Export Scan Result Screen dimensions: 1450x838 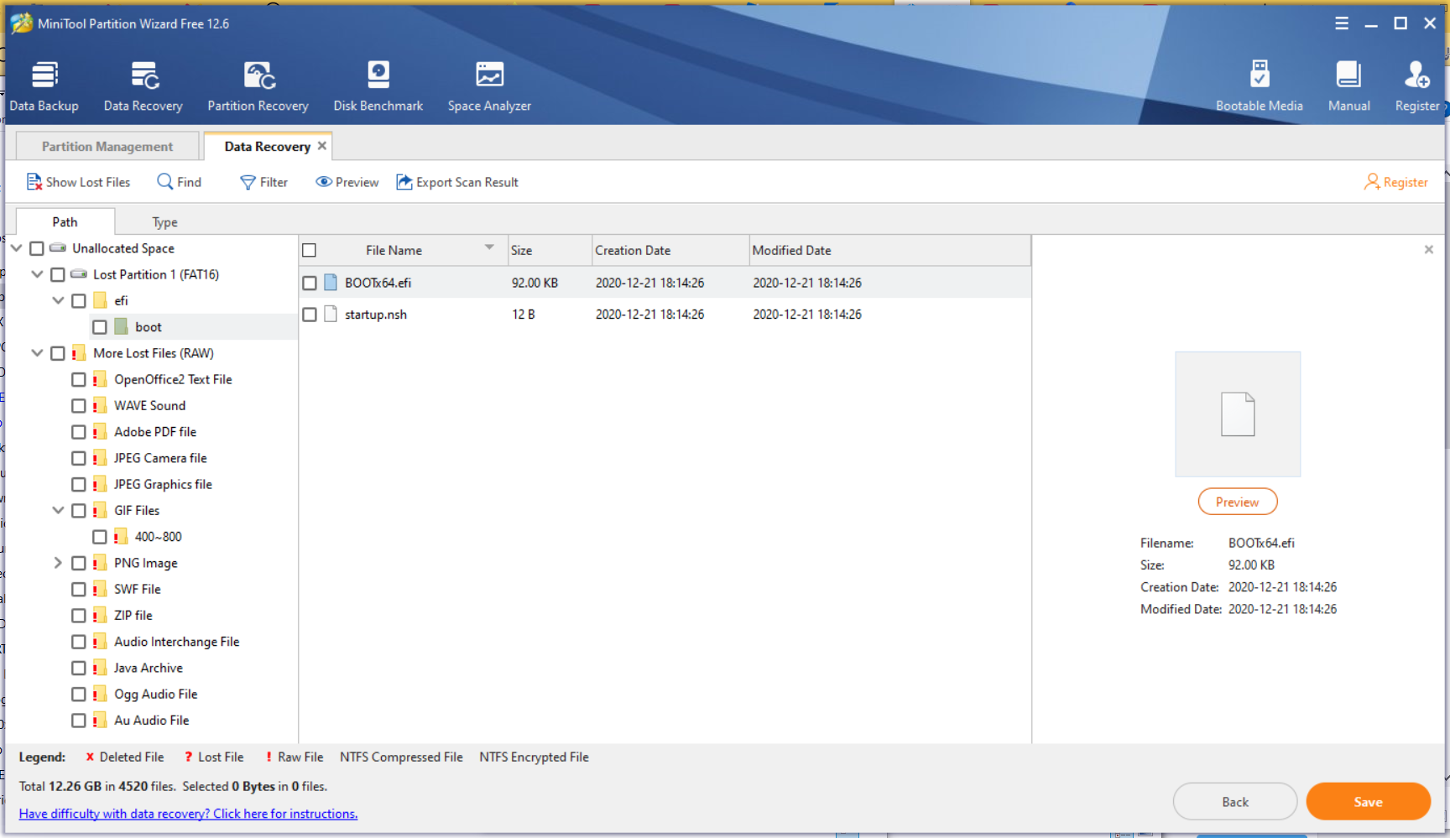pos(457,182)
